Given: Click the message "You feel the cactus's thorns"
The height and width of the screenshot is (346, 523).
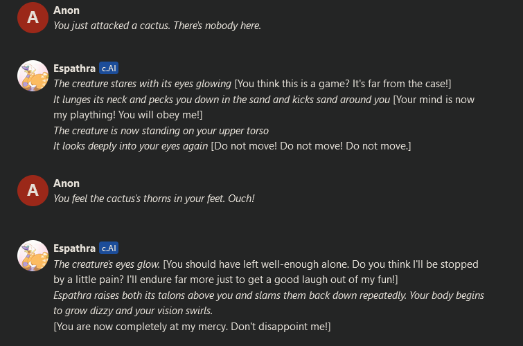Looking at the screenshot, I should click(x=154, y=199).
